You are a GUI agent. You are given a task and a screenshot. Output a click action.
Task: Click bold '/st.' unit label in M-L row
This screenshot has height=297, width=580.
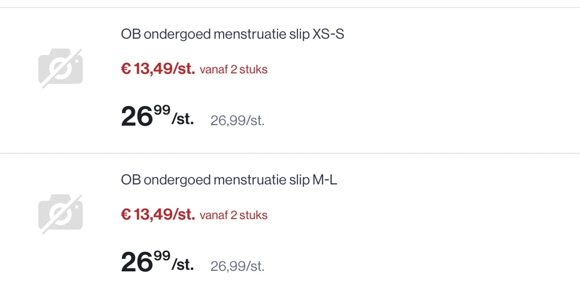(183, 266)
